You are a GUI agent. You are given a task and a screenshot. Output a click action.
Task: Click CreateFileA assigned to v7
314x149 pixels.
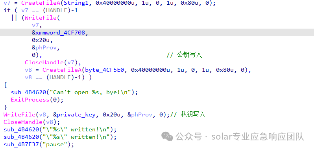[x=41, y=3]
